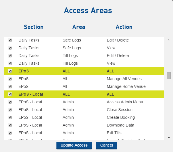Toggle the EPoS ALL highlighted row checkbox
This screenshot has height=152, width=173.
point(10,71)
